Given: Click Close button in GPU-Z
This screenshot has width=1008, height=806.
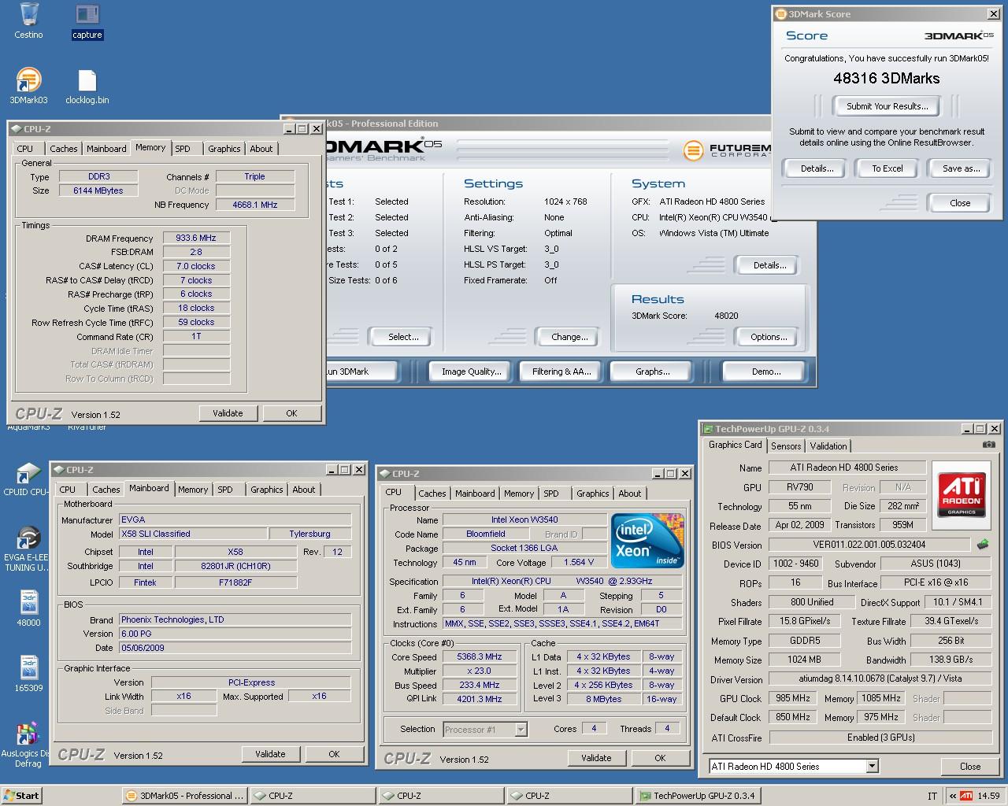Looking at the screenshot, I should [x=970, y=766].
